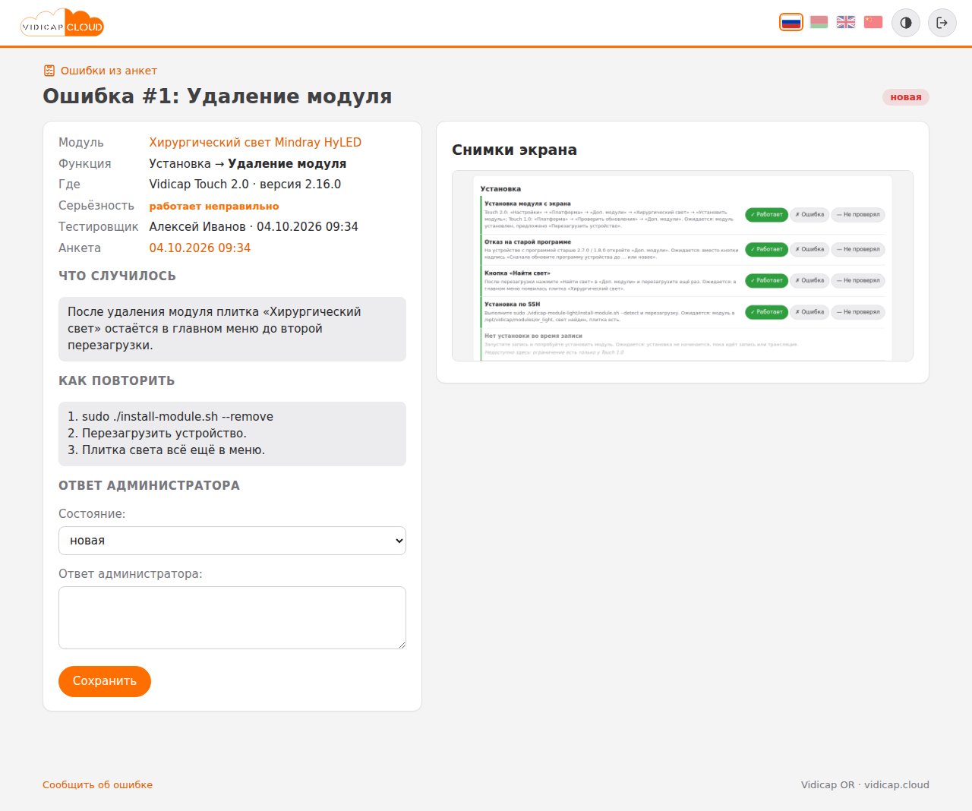This screenshot has height=811, width=972.
Task: Click the Vidicap Touch 2.0 version text
Action: point(245,184)
